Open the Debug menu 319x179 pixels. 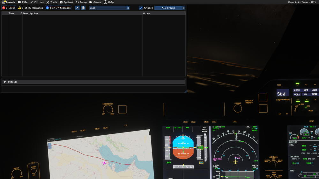81,2
